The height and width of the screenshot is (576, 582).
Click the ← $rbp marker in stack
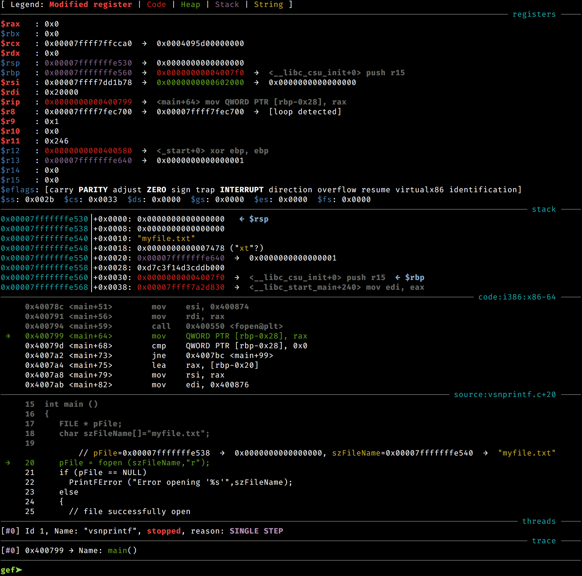click(410, 278)
